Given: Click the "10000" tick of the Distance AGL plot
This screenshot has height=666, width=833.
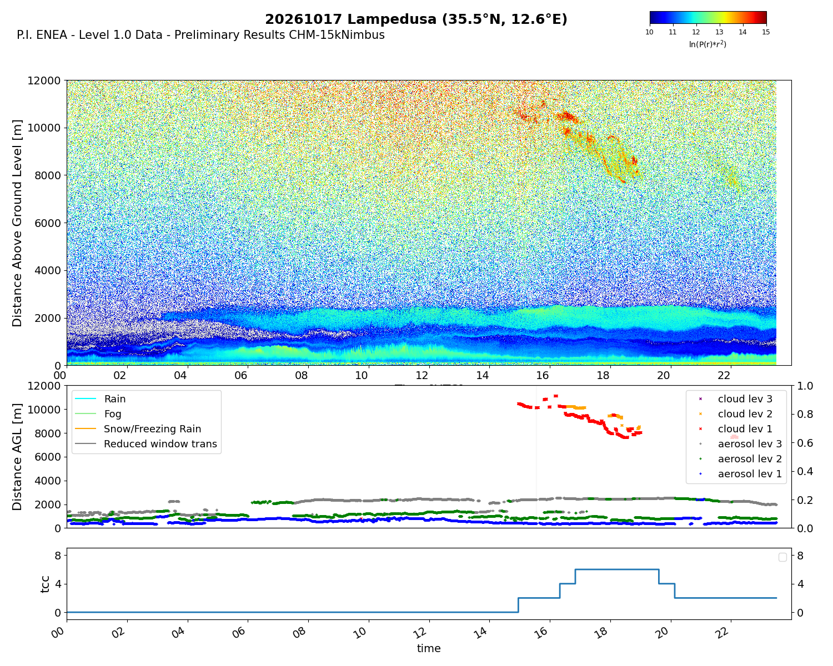Looking at the screenshot, I should click(x=44, y=410).
